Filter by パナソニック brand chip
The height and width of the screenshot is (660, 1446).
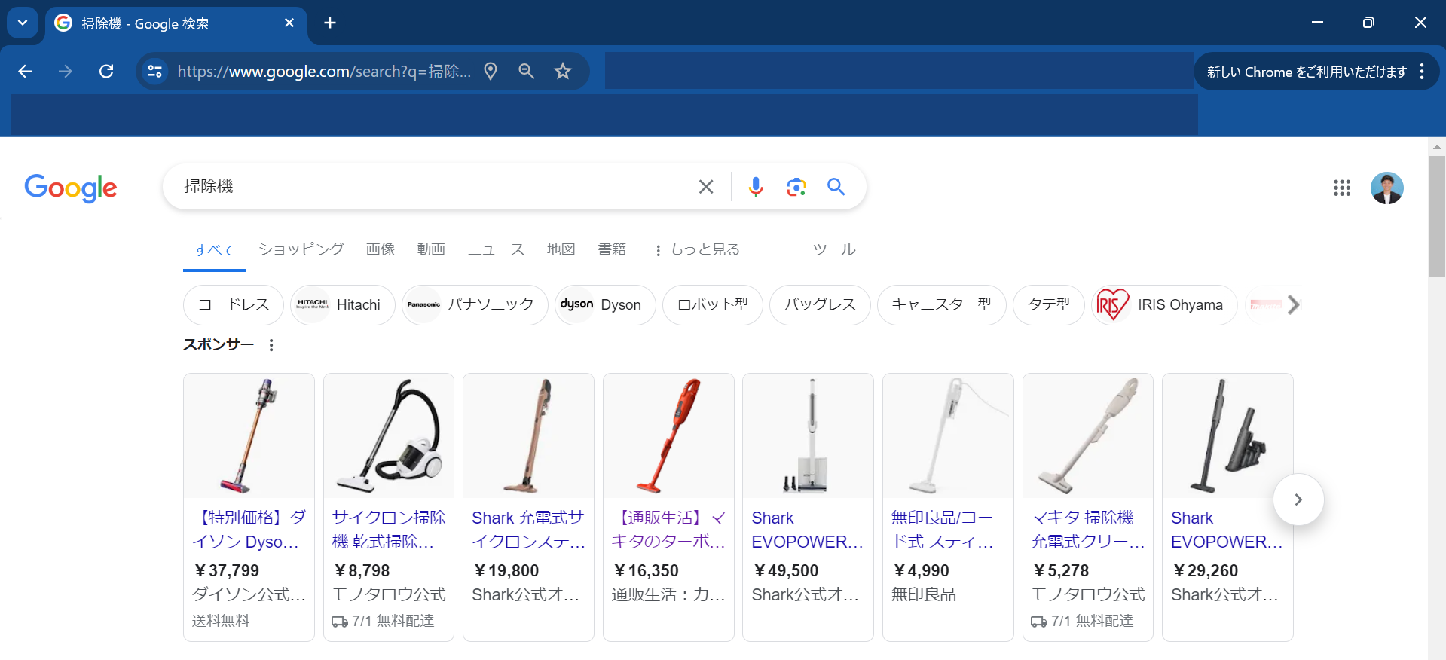click(475, 304)
